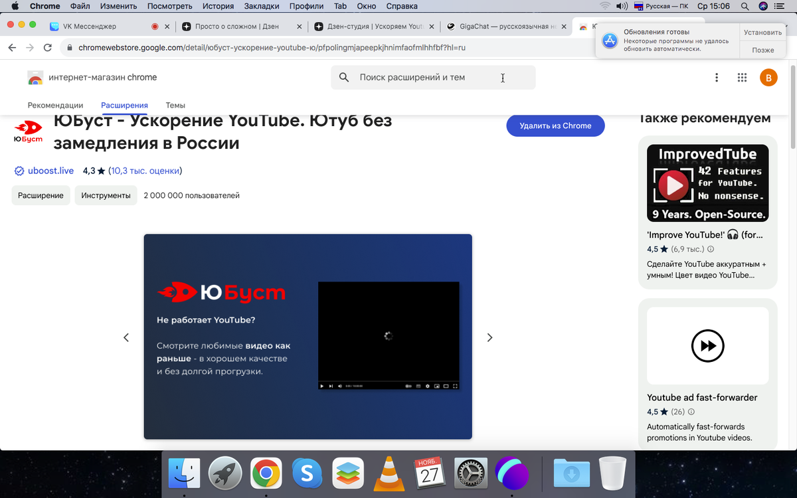Click verified badge next to uboost.live
The width and height of the screenshot is (797, 498).
click(x=19, y=171)
